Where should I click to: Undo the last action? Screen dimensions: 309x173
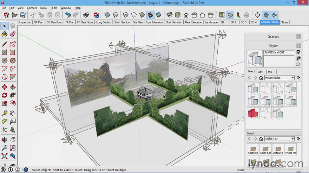coord(68,15)
